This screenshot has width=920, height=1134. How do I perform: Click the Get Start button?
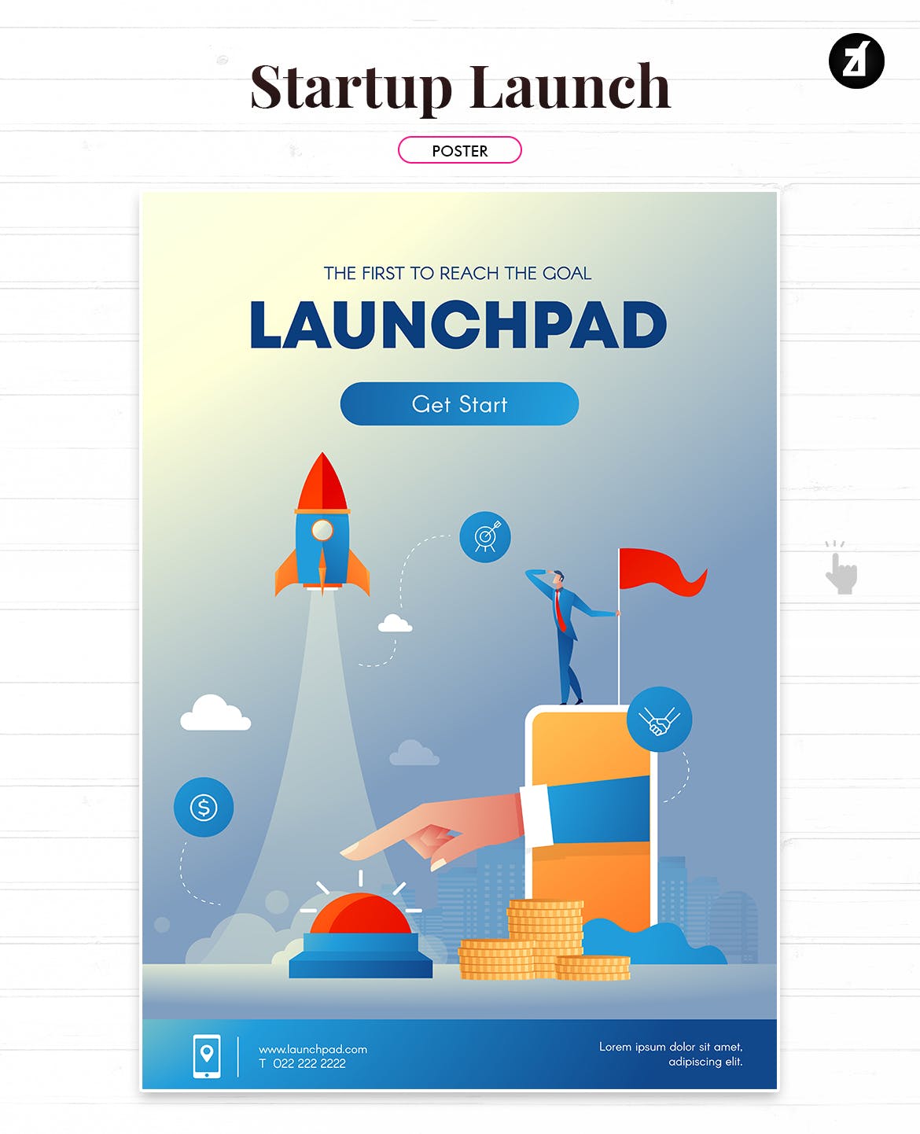(x=459, y=403)
